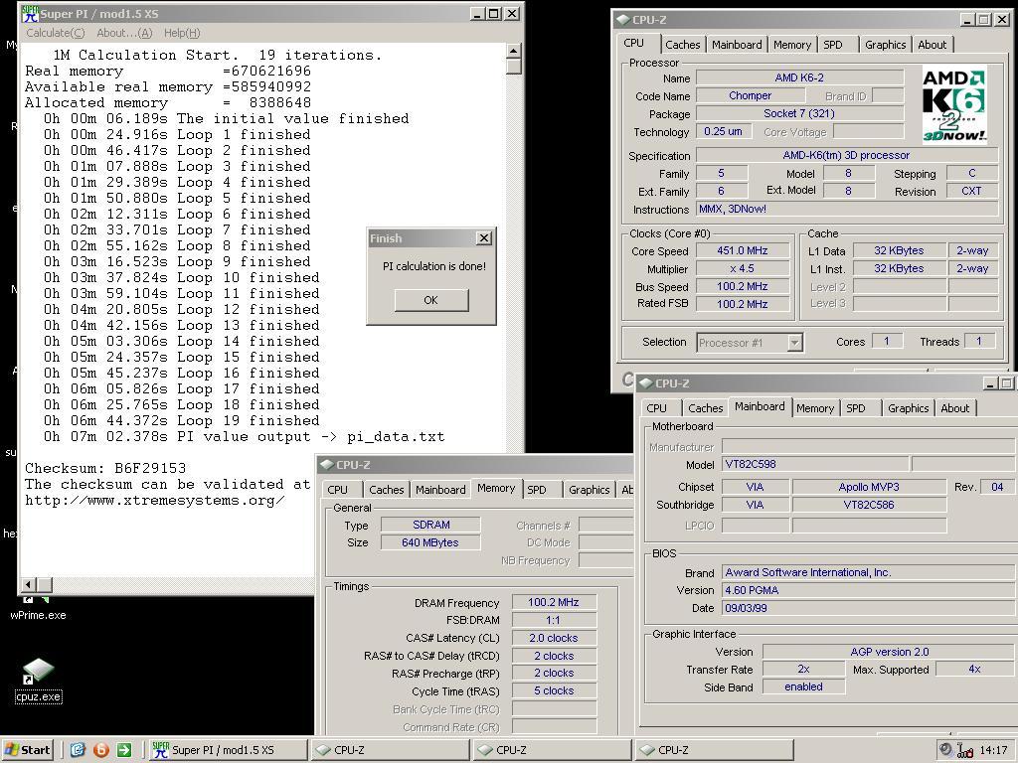The width and height of the screenshot is (1018, 763).
Task: Open Graphics tab in Memory CPU-Z window
Action: coord(590,490)
